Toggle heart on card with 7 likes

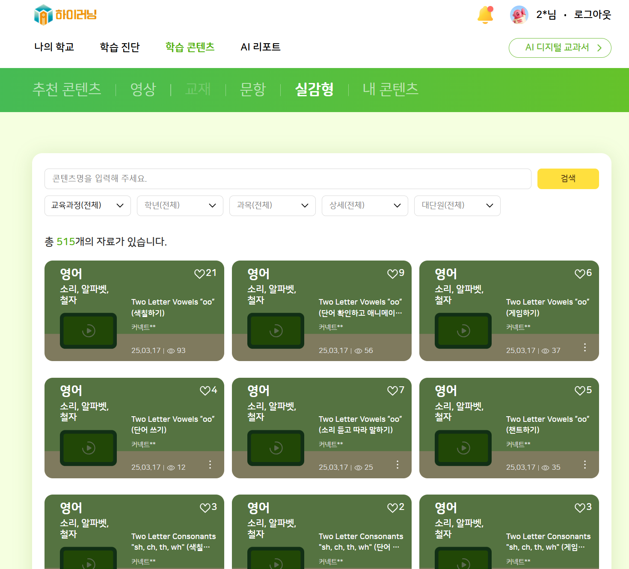(392, 391)
